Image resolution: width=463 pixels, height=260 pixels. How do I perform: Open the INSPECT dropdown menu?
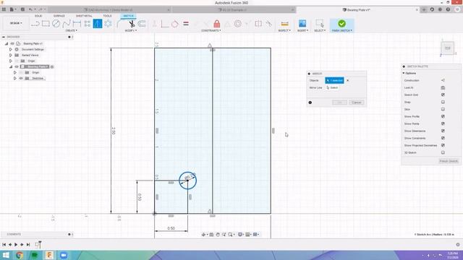pyautogui.click(x=284, y=30)
